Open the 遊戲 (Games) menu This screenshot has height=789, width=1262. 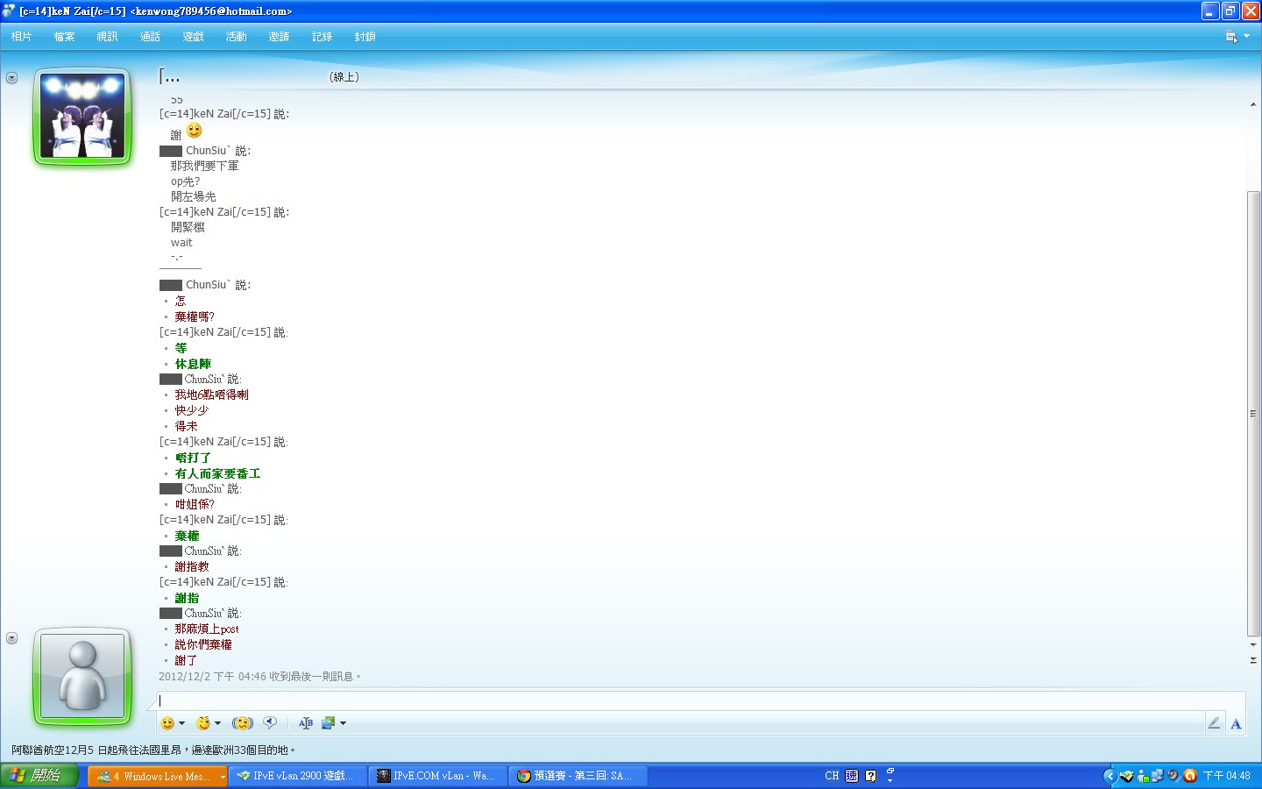click(193, 37)
